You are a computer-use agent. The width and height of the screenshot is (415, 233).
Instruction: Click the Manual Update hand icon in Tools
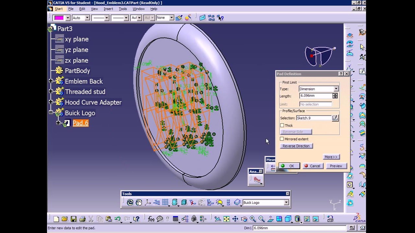click(139, 203)
